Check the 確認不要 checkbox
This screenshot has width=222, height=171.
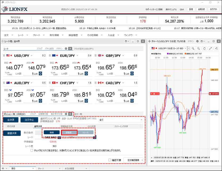click(110, 160)
